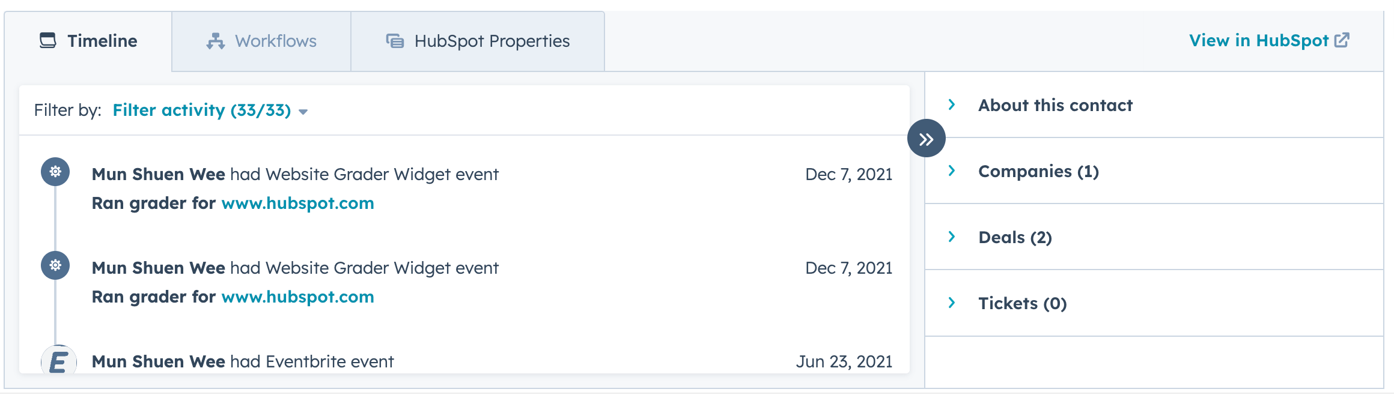Image resolution: width=1394 pixels, height=395 pixels.
Task: Open the external link icon beside View in HubSpot
Action: 1342,40
